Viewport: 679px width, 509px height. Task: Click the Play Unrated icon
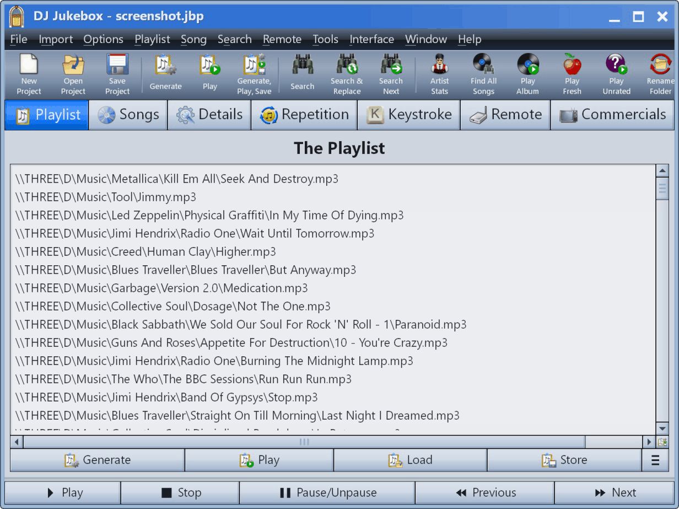616,75
